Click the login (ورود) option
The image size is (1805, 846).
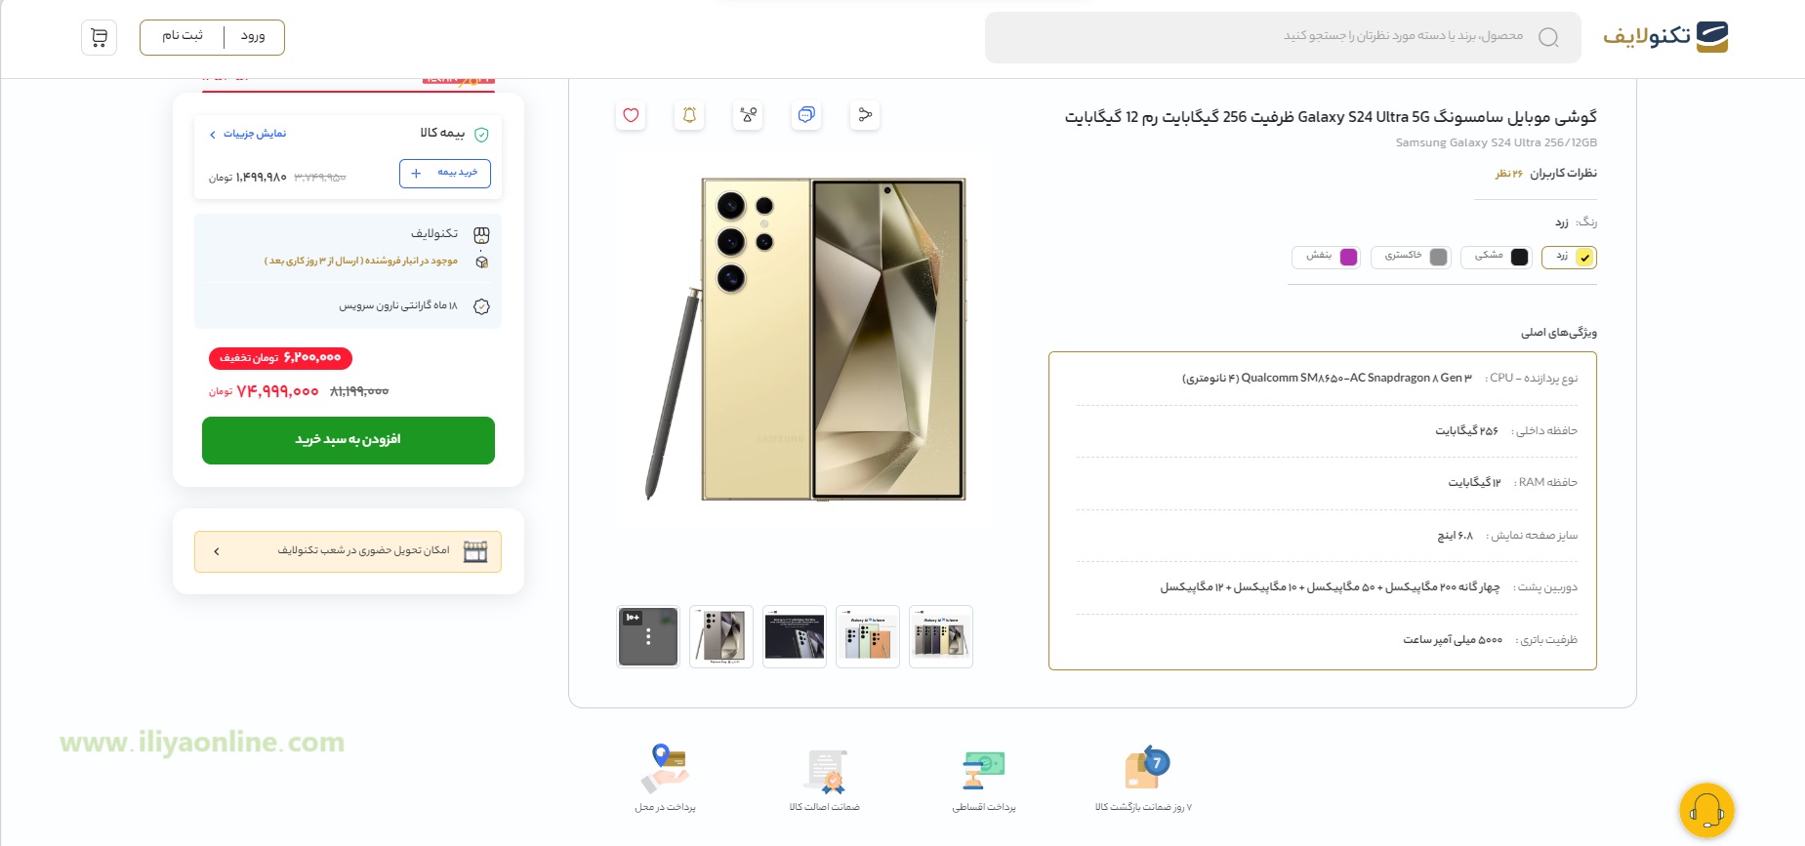[x=253, y=36]
